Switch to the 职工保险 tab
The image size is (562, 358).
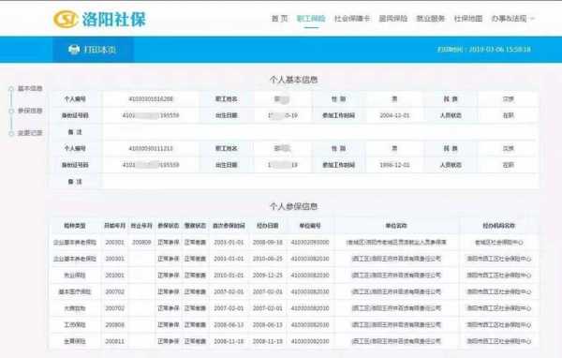[x=311, y=19]
